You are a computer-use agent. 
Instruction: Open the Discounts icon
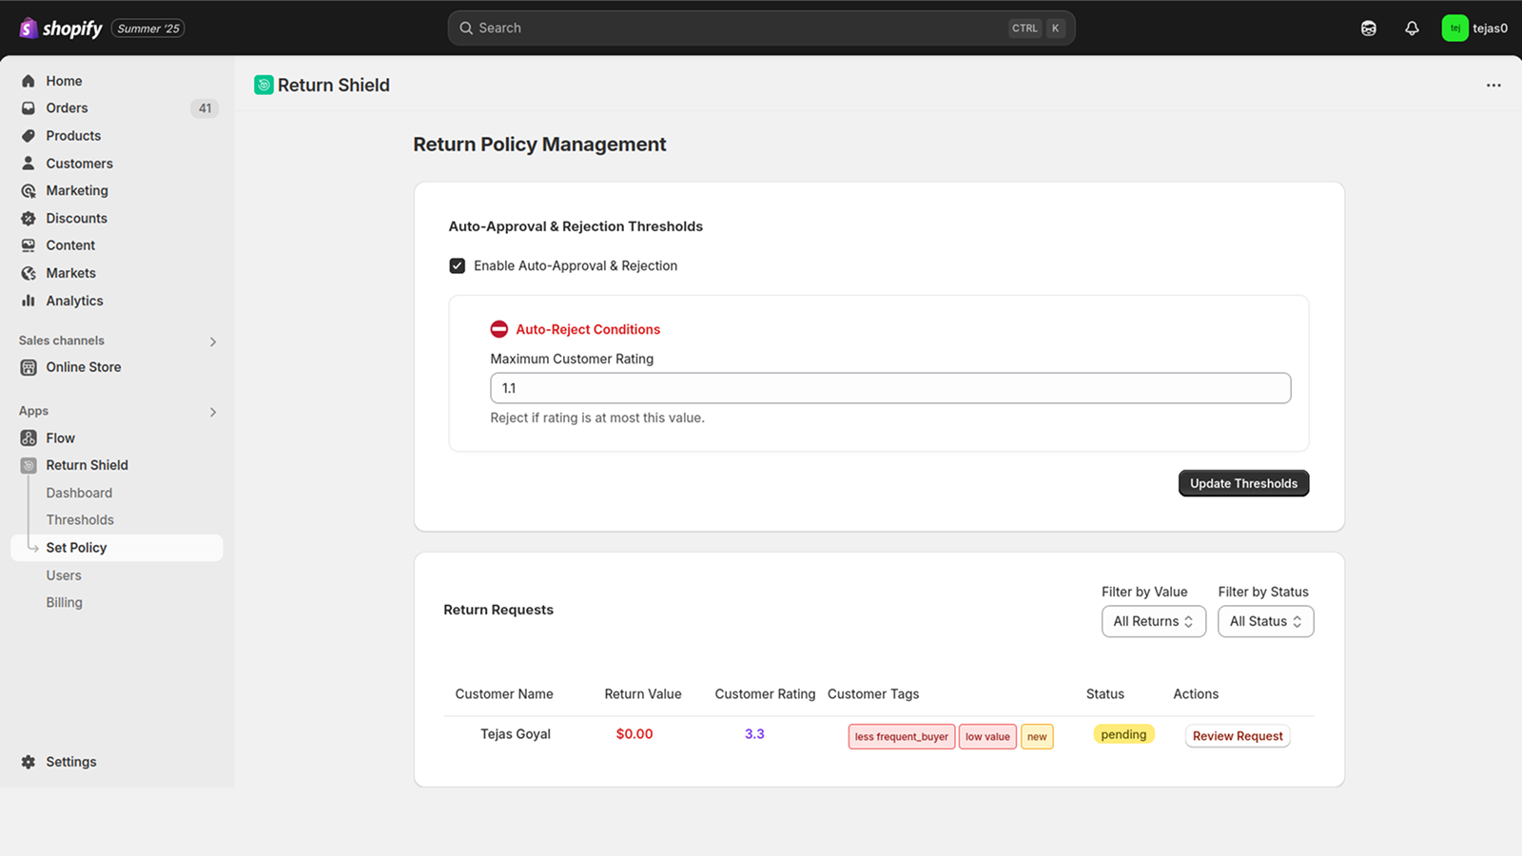coord(29,218)
